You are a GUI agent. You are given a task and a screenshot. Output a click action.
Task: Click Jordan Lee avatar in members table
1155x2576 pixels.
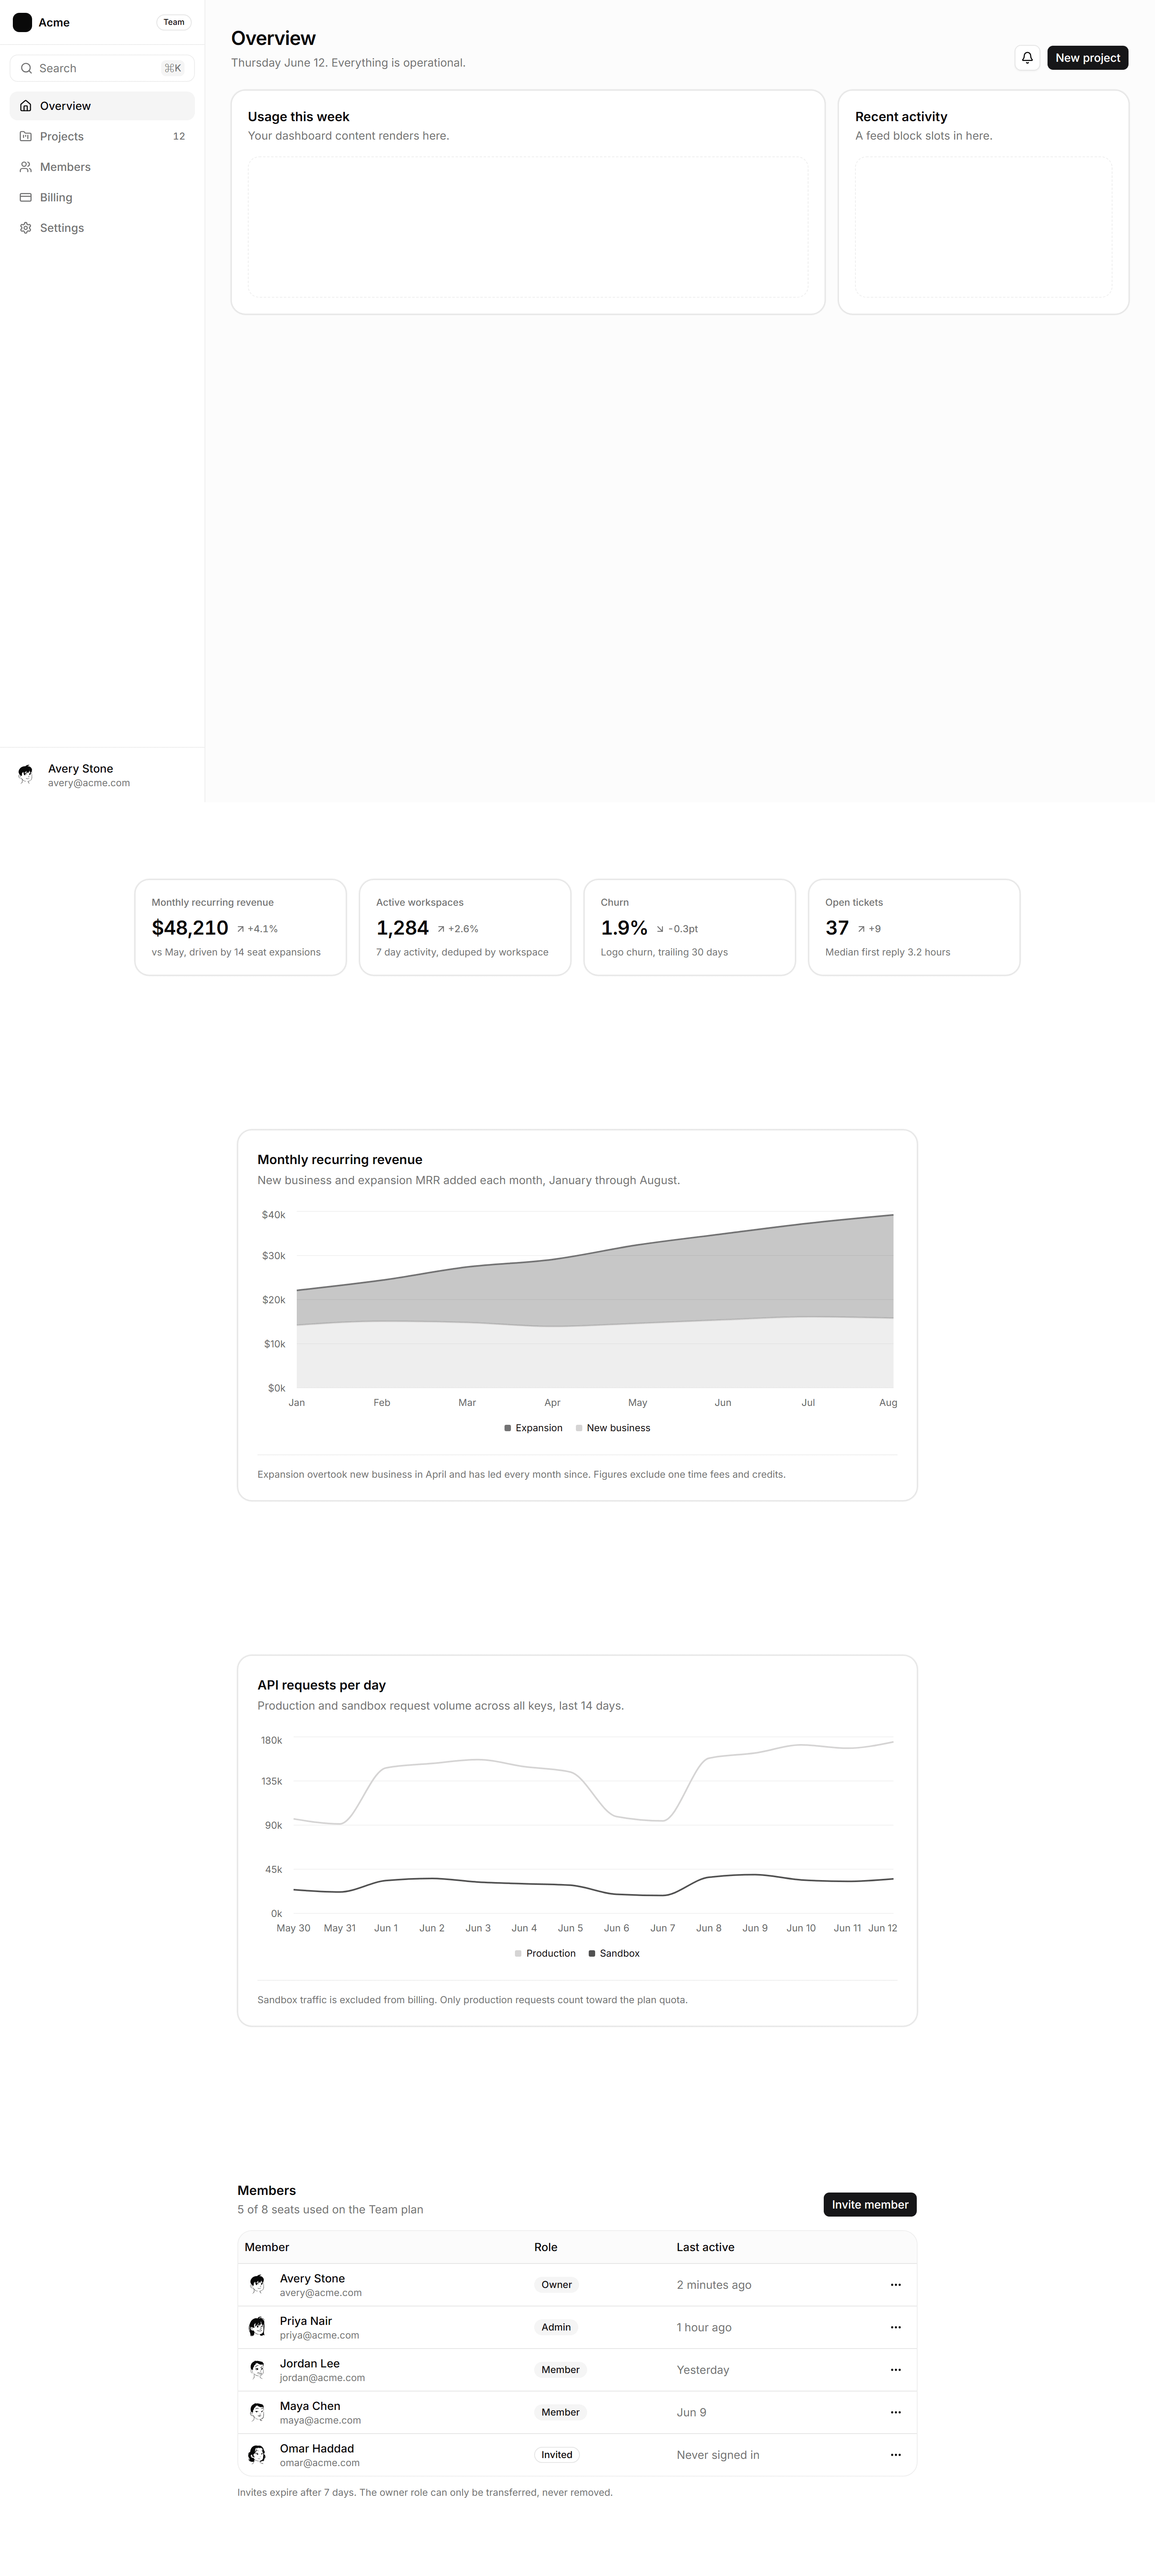(257, 2369)
